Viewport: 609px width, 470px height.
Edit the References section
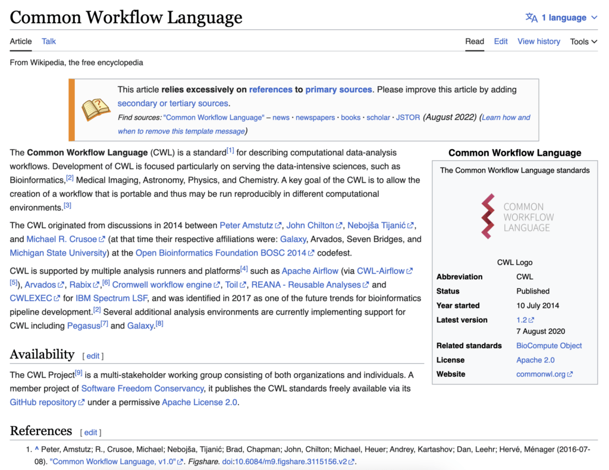90,433
